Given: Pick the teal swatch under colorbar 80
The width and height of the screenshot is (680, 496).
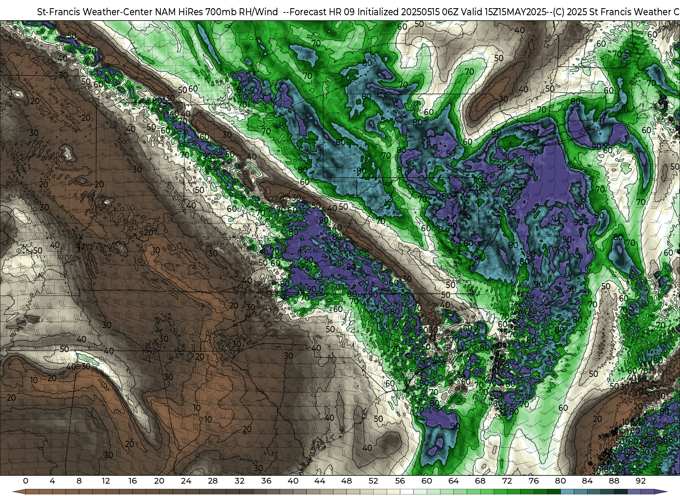Looking at the screenshot, I should click(567, 492).
